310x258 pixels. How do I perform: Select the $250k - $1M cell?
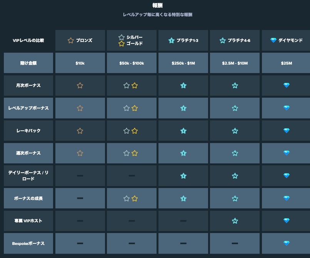point(183,63)
